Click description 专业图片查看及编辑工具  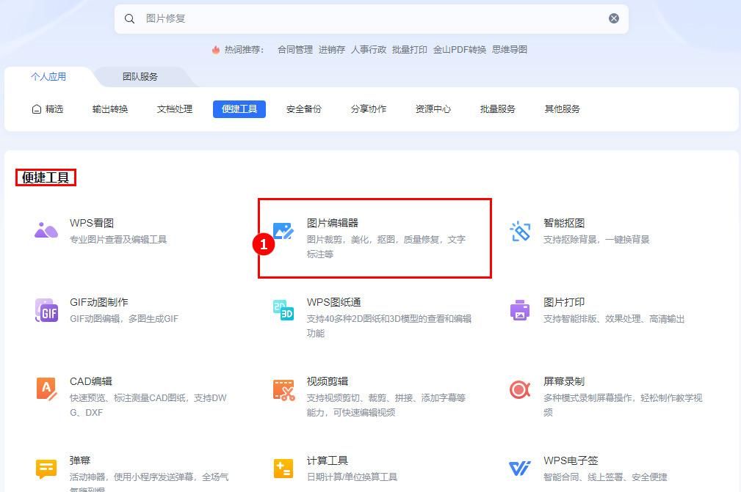coord(118,240)
